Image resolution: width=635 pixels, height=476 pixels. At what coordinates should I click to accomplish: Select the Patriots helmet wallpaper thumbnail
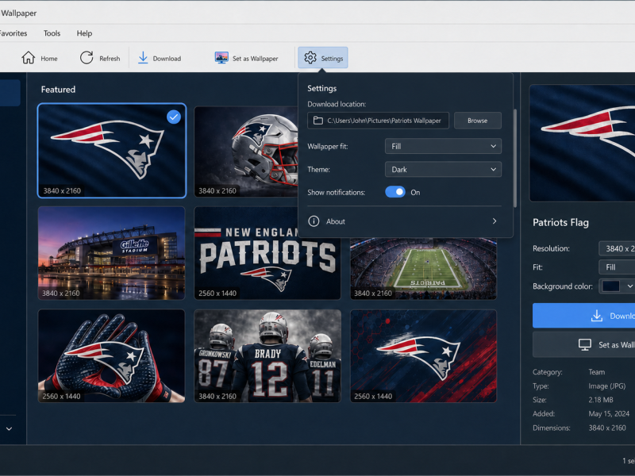point(246,152)
